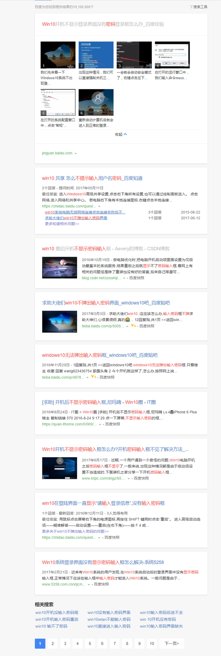Expand arrow beside tieba.baidu.com/p/4878 URL
221x656 pixels.
pyautogui.click(x=87, y=377)
